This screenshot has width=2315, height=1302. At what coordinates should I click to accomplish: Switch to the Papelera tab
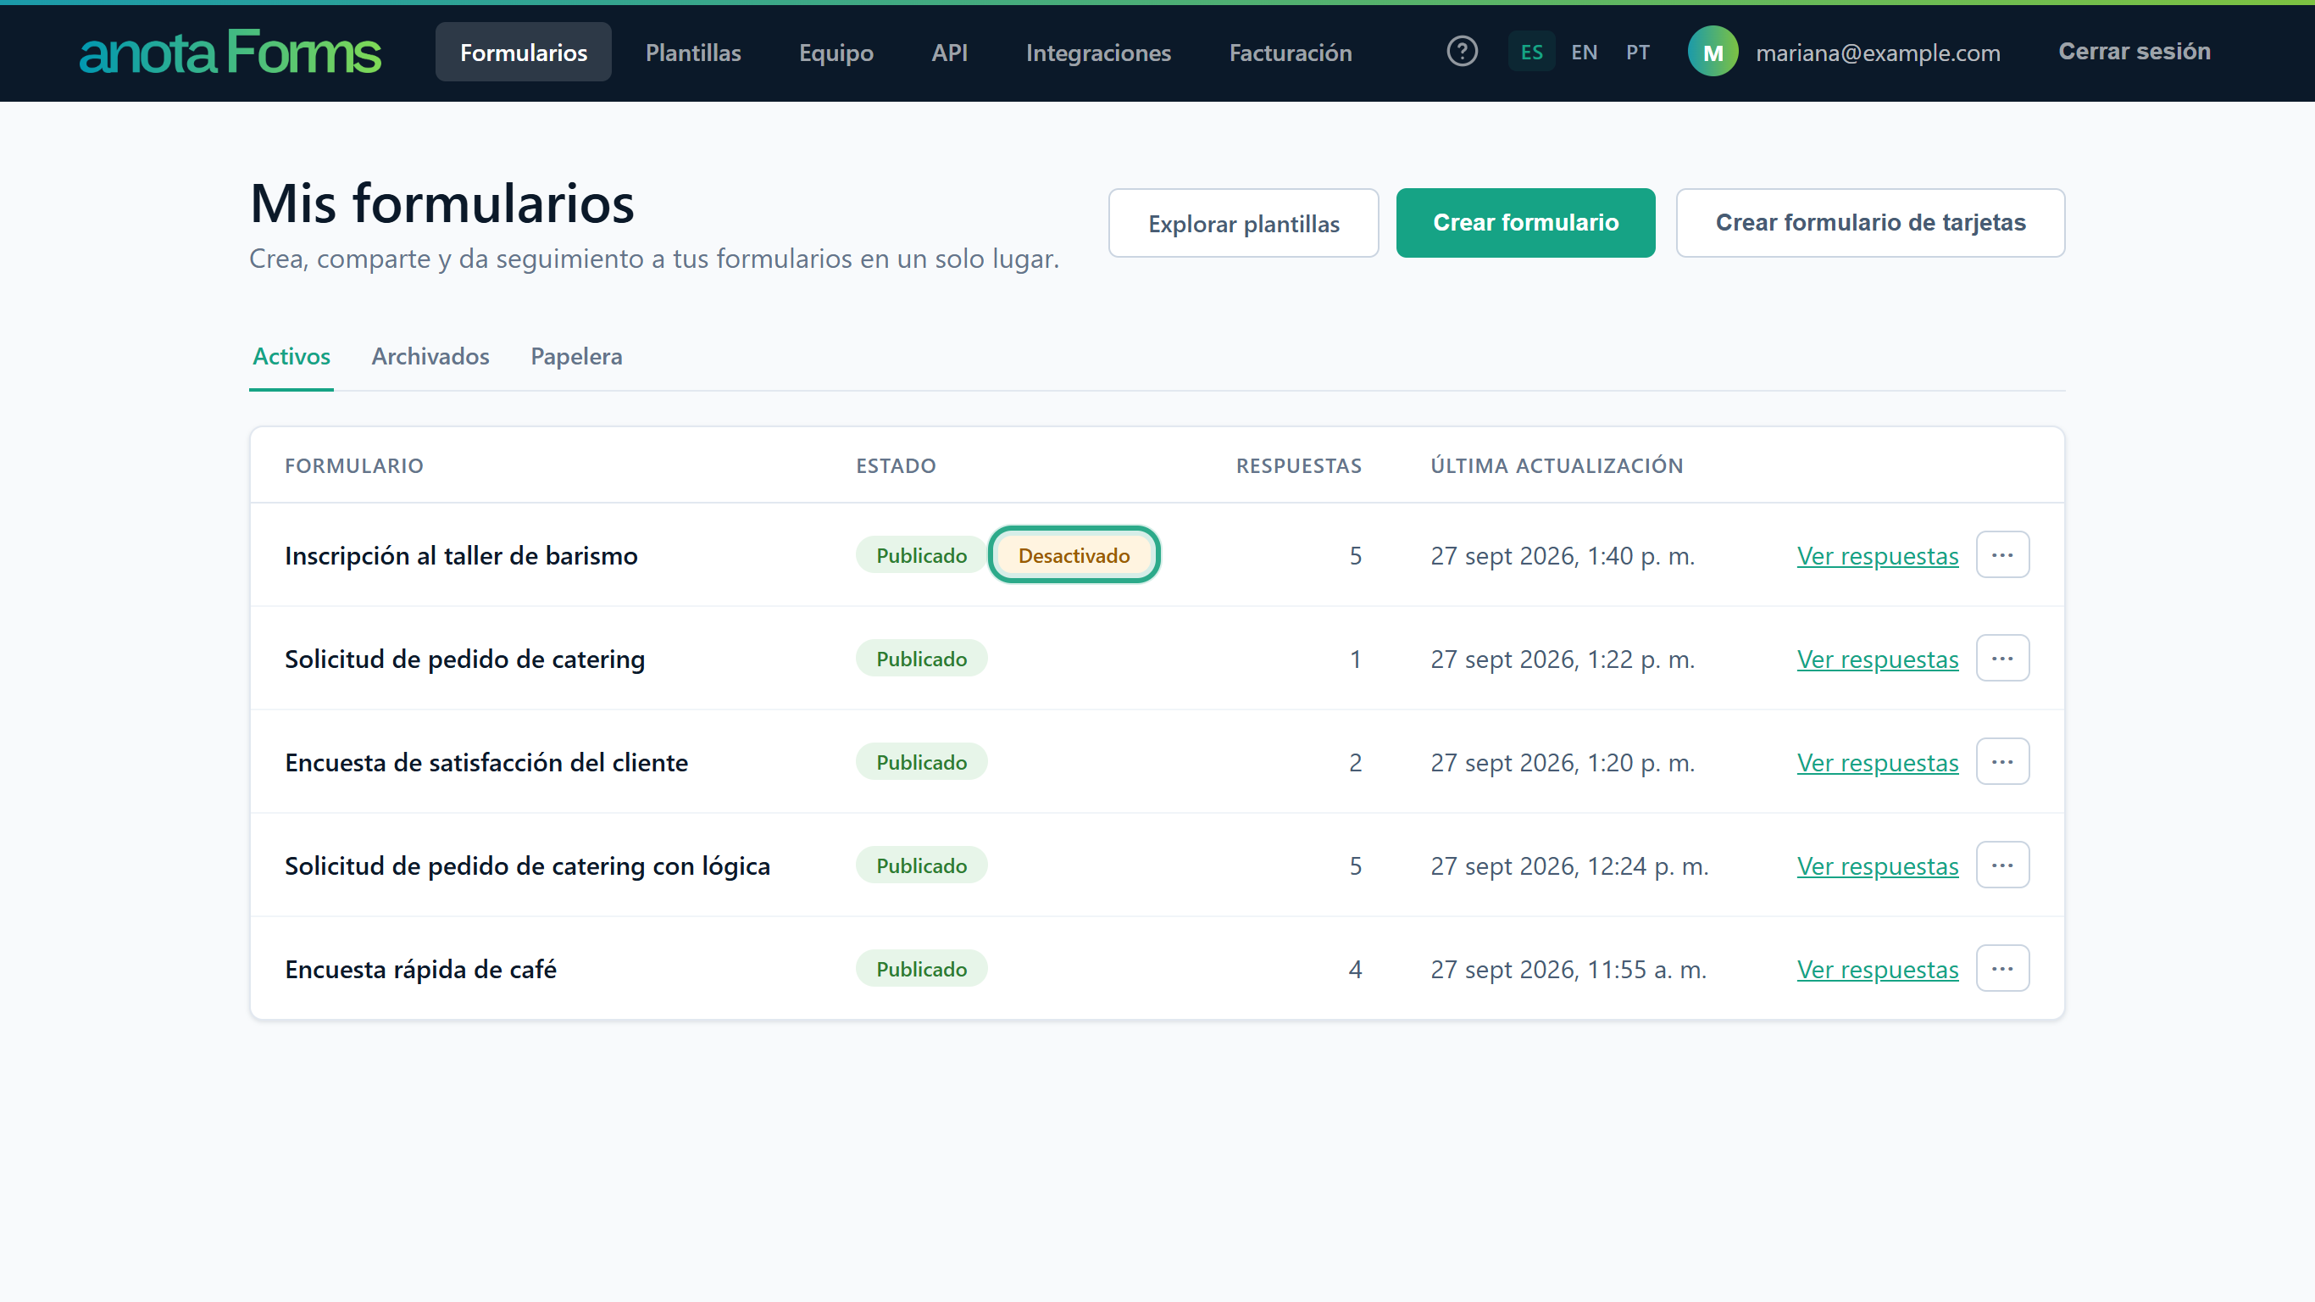click(x=576, y=357)
